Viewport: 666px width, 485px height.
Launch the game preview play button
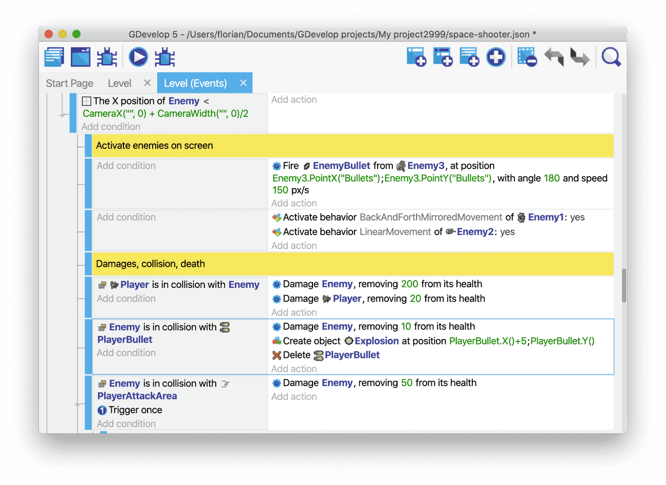pos(138,57)
